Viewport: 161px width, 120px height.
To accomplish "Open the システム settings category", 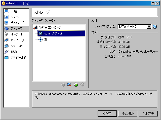I will 16,17.
